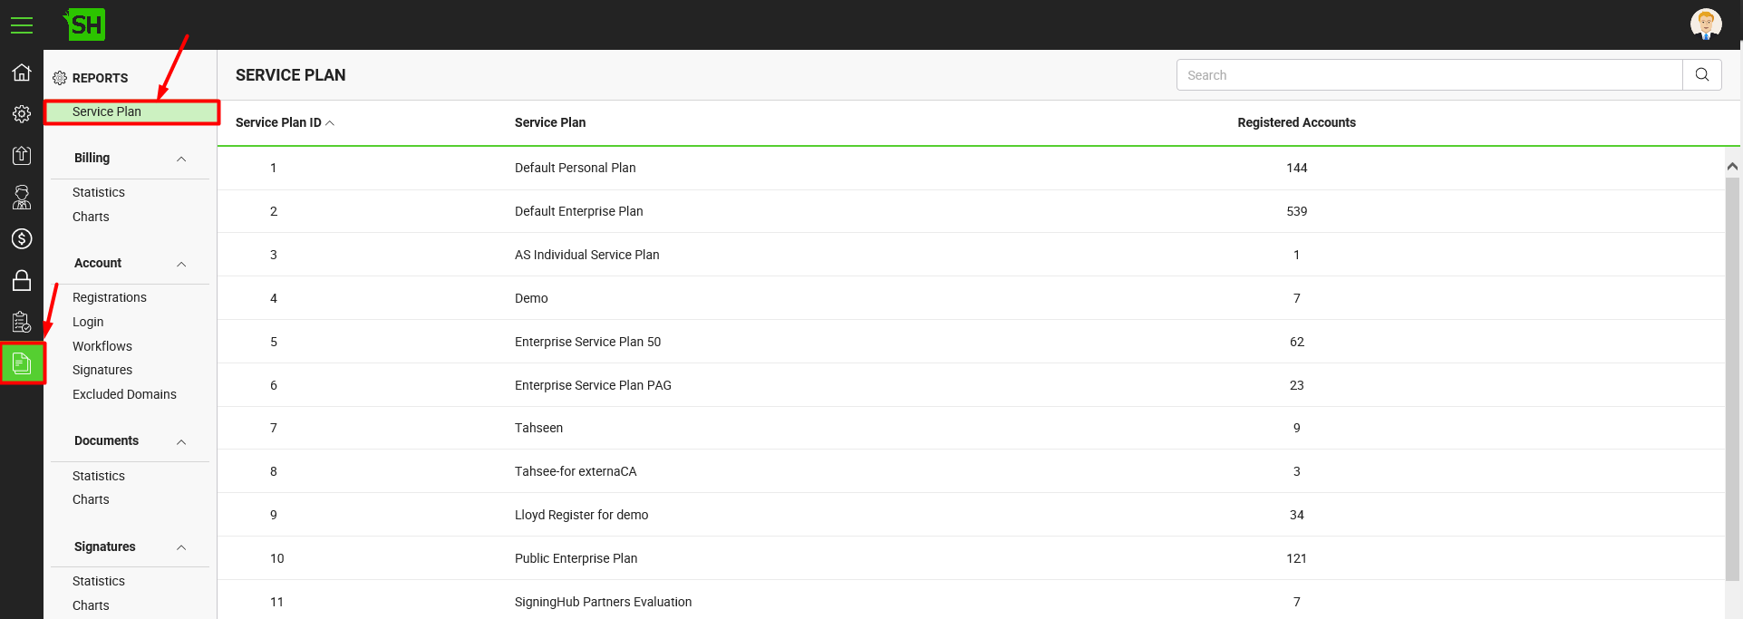Open Signatures Statistics report
This screenshot has width=1743, height=619.
click(x=99, y=581)
